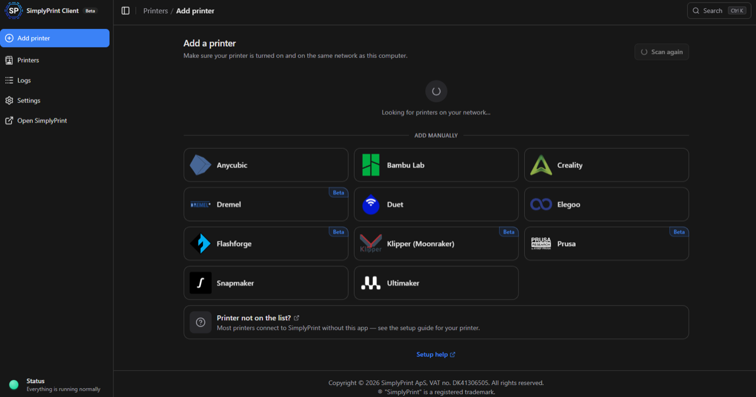Click the Bambu Lab green logo
The width and height of the screenshot is (756, 397).
(x=370, y=165)
